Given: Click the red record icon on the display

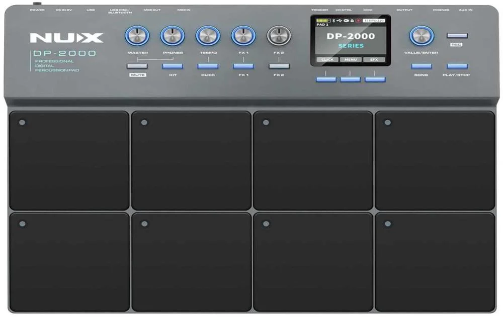Looking at the screenshot, I should [358, 21].
